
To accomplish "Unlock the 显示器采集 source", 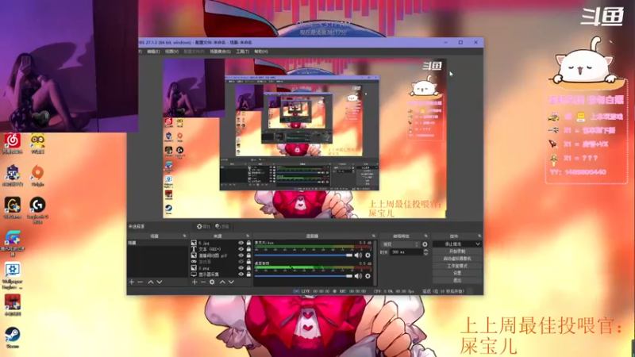I will [248, 274].
